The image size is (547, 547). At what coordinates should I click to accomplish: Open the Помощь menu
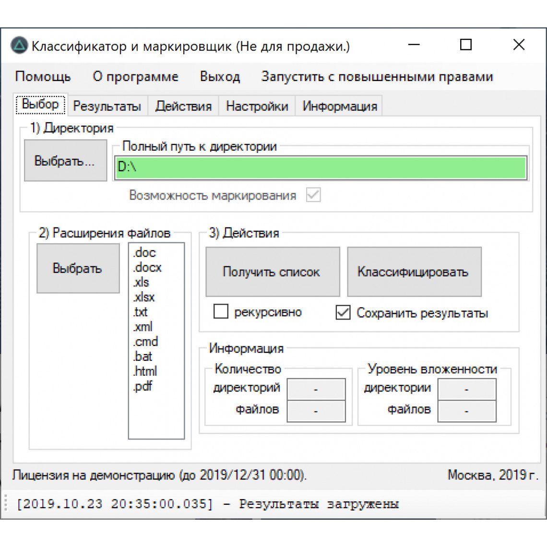pos(43,76)
